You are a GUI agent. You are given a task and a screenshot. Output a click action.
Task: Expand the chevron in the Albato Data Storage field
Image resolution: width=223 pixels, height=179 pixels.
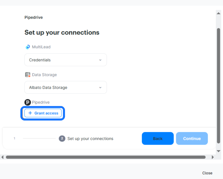click(100, 87)
